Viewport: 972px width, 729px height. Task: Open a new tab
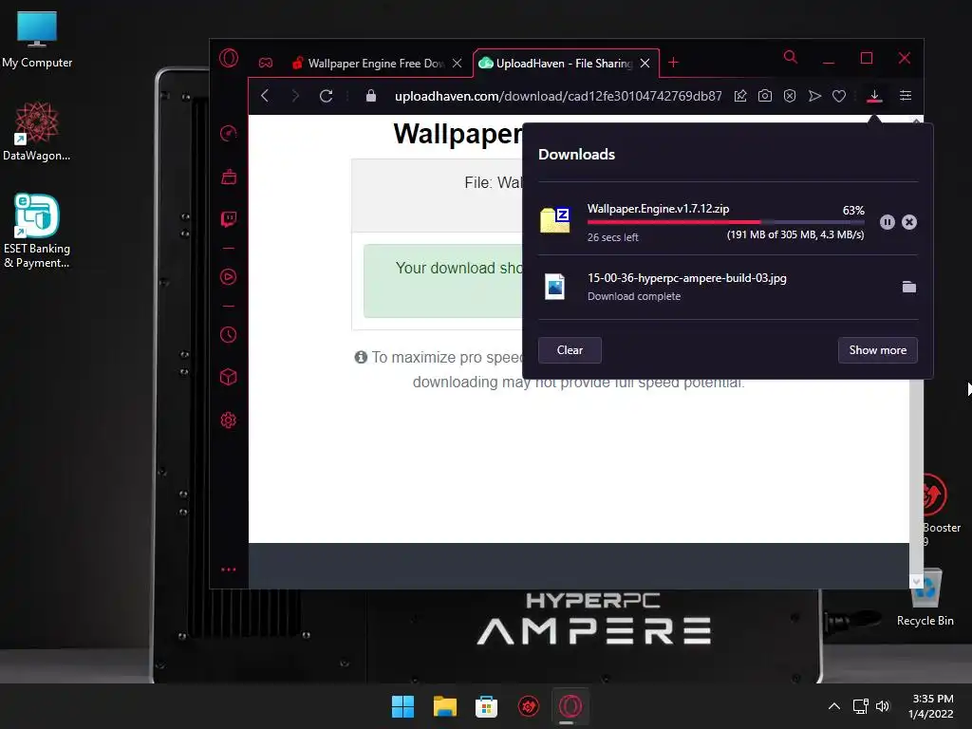673,63
